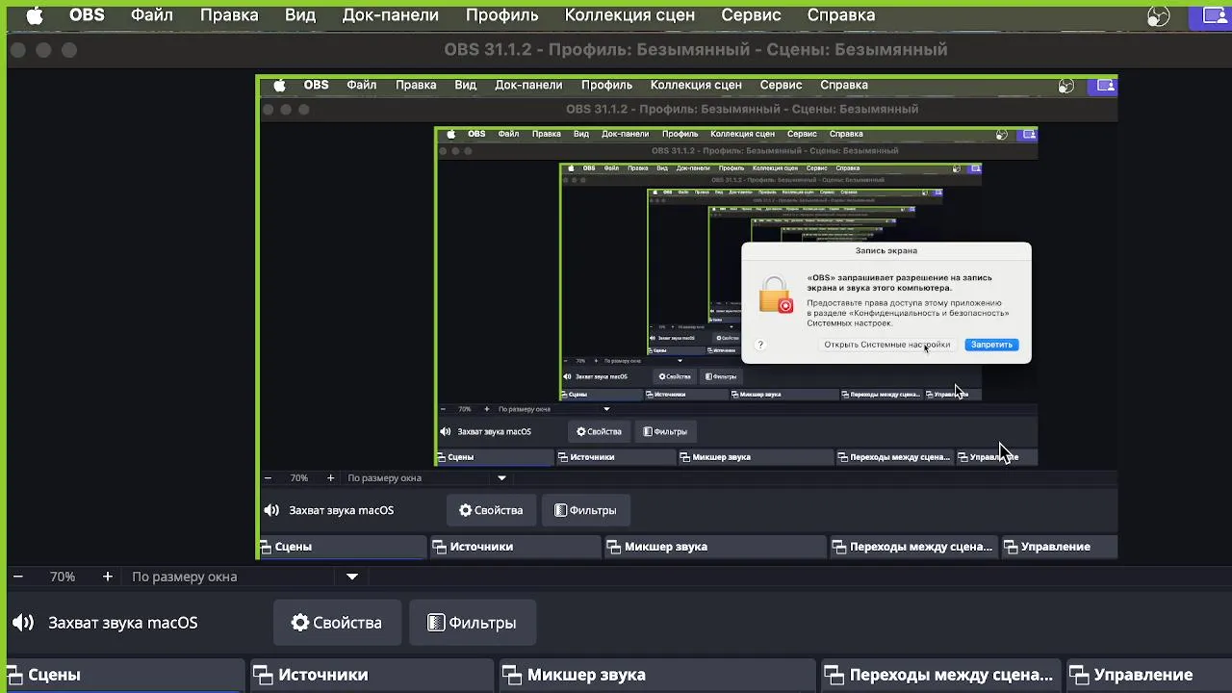Click Фильтры button in the second nested preview
Image resolution: width=1232 pixels, height=693 pixels.
point(665,432)
